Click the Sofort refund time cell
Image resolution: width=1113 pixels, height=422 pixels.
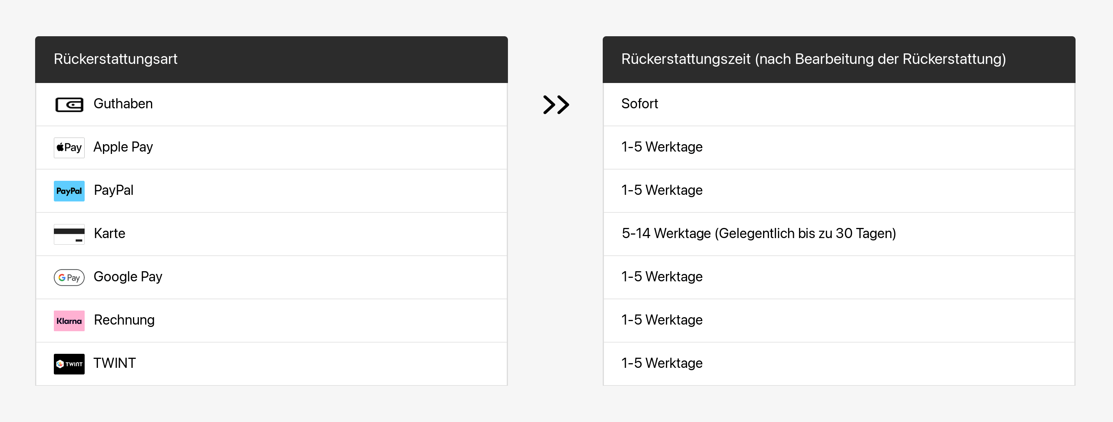coord(639,104)
